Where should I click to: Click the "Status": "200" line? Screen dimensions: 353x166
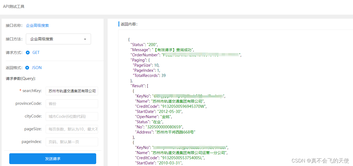pyautogui.click(x=144, y=45)
